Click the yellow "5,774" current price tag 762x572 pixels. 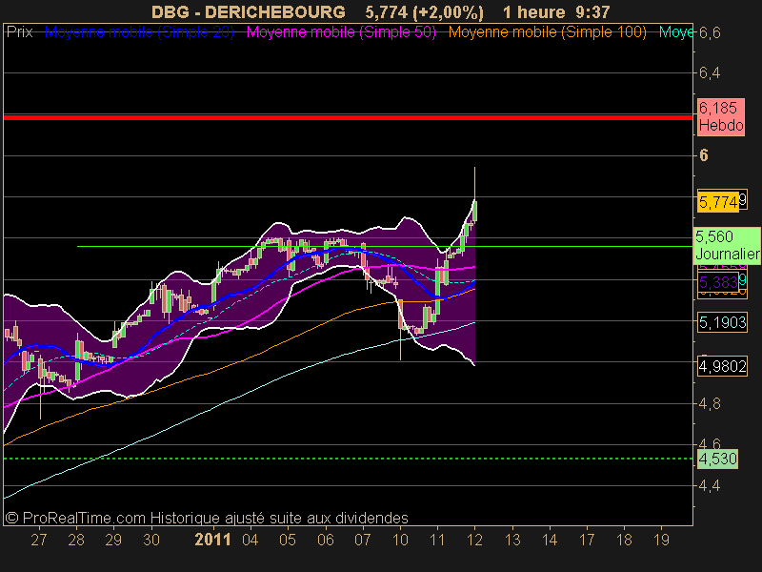pos(718,202)
